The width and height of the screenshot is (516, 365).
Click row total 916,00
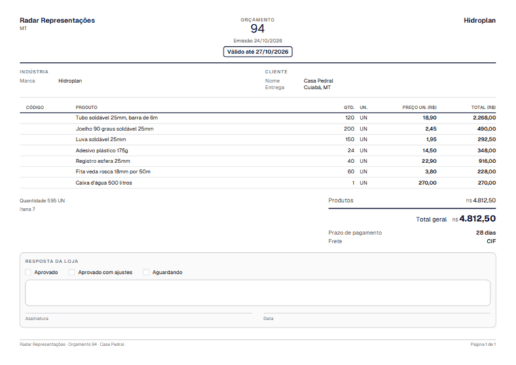pyautogui.click(x=487, y=161)
